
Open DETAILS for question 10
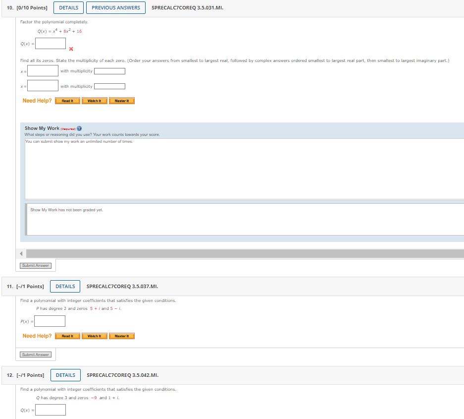click(x=68, y=7)
